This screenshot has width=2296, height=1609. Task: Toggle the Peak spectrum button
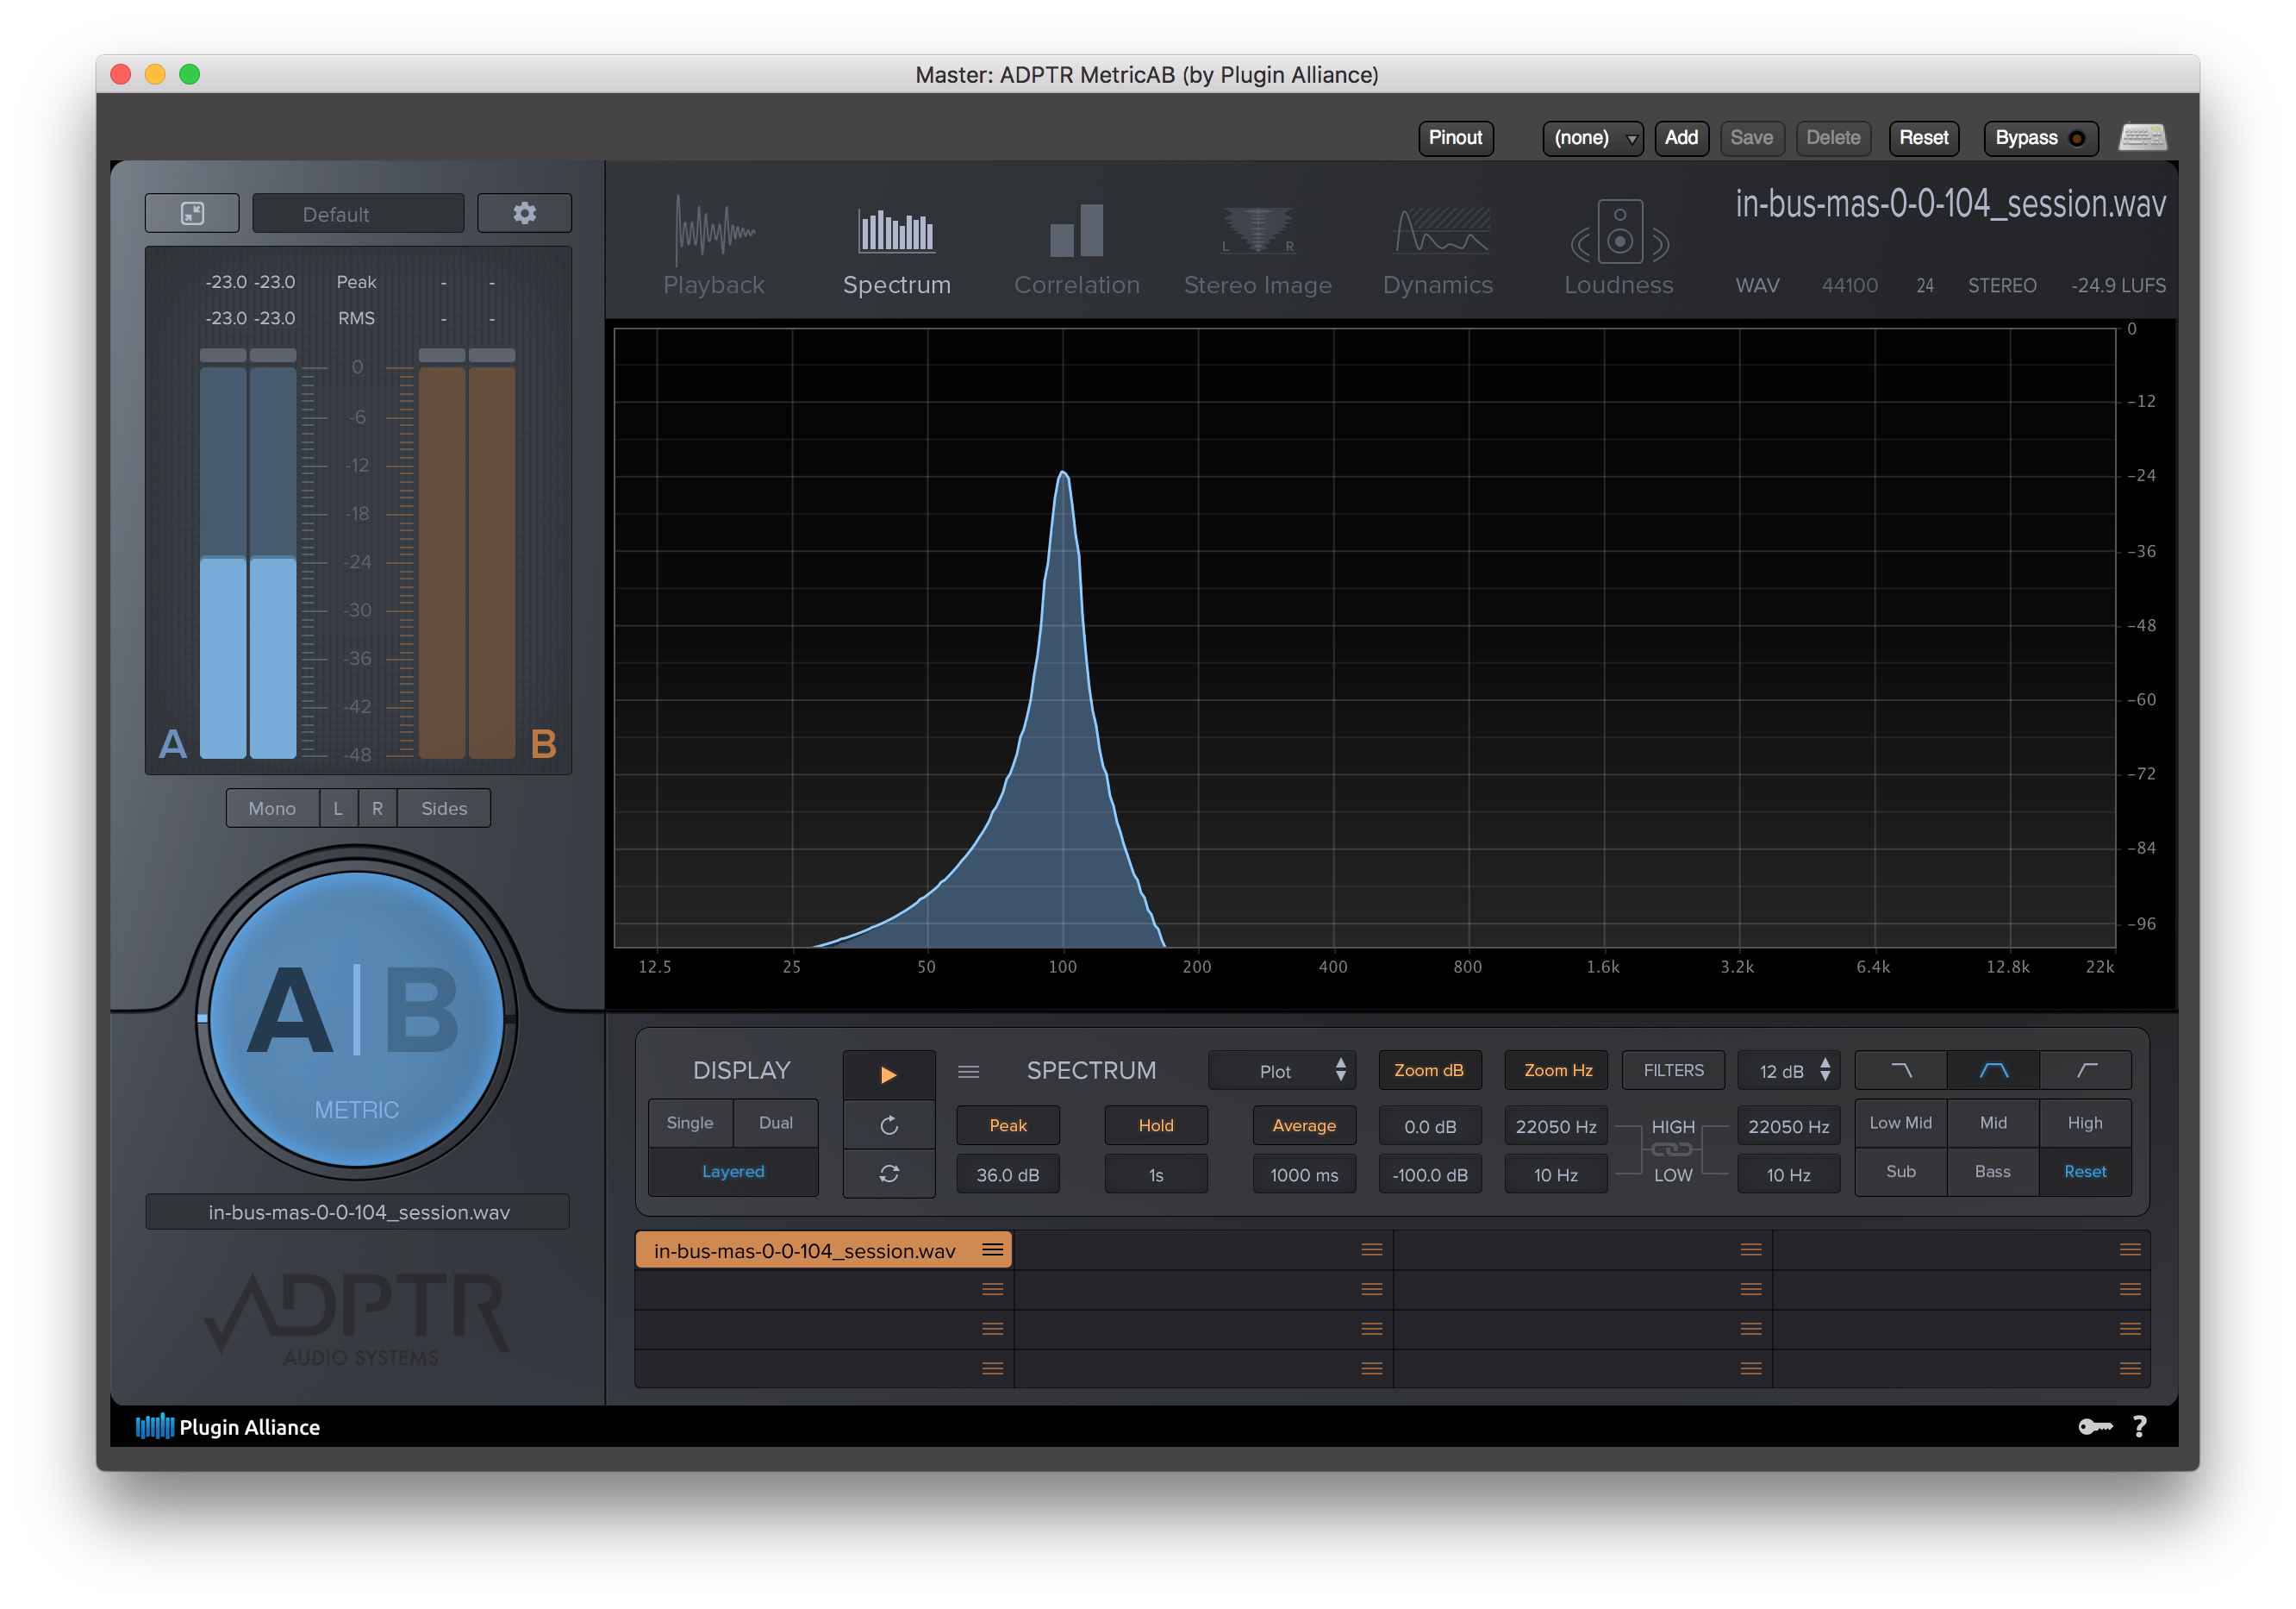point(1007,1126)
